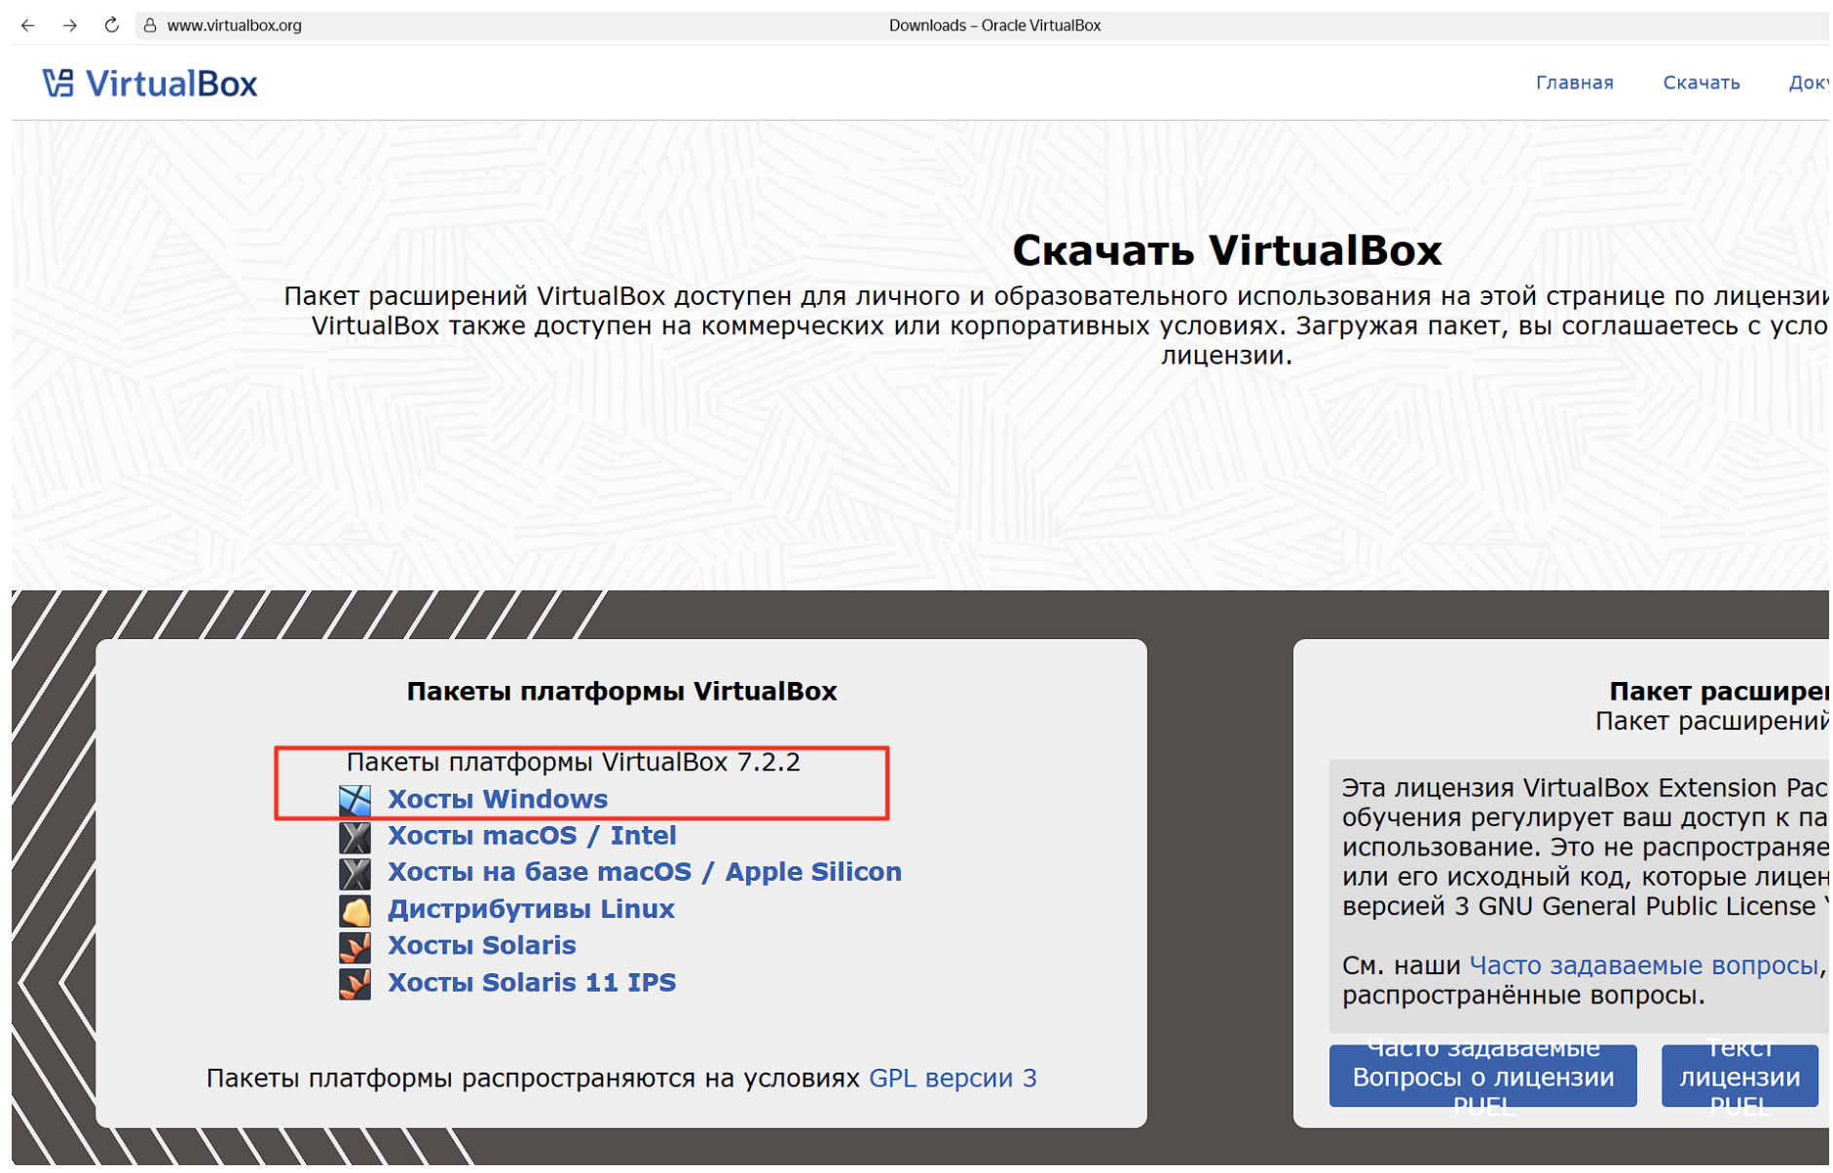Open the Скачать navigation item
This screenshot has height=1173, width=1833.
(x=1701, y=83)
